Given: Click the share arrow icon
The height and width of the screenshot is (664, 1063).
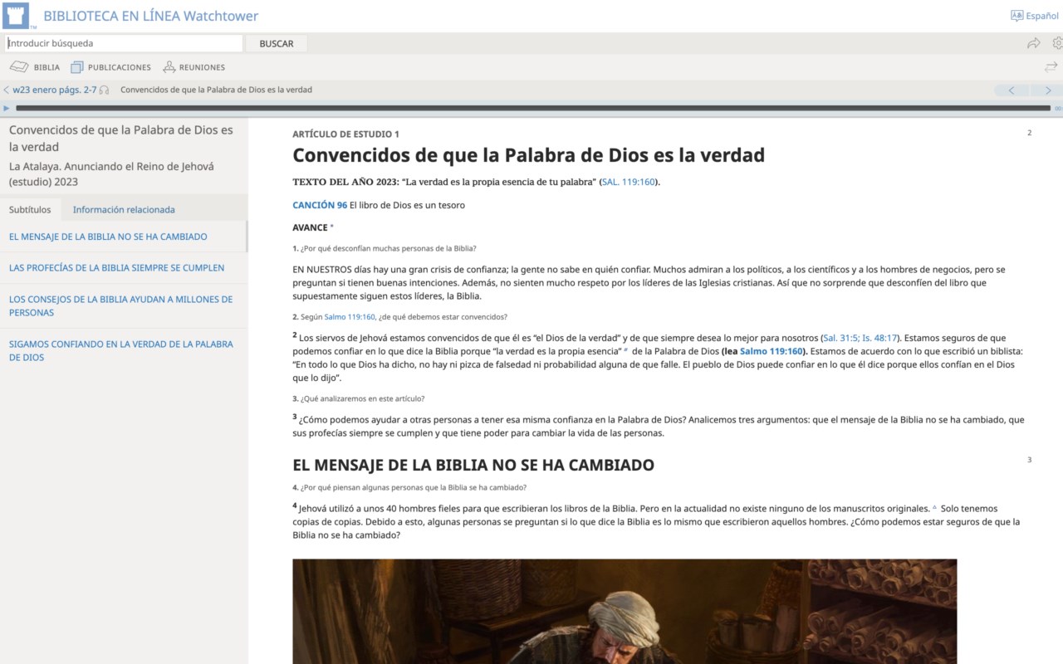Looking at the screenshot, I should pyautogui.click(x=1033, y=43).
